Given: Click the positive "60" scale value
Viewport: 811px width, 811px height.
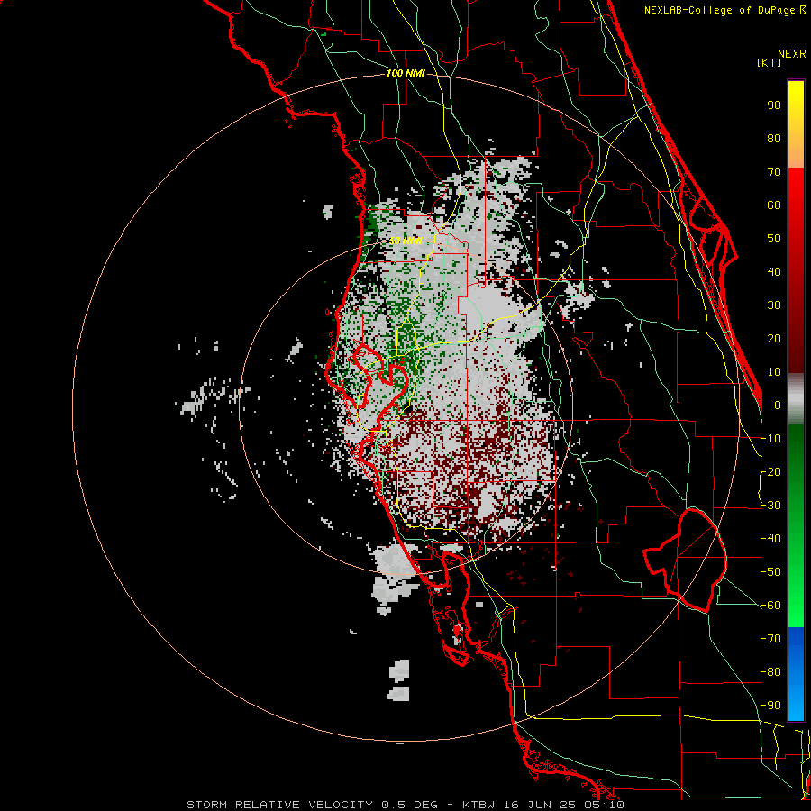Looking at the screenshot, I should [x=774, y=205].
